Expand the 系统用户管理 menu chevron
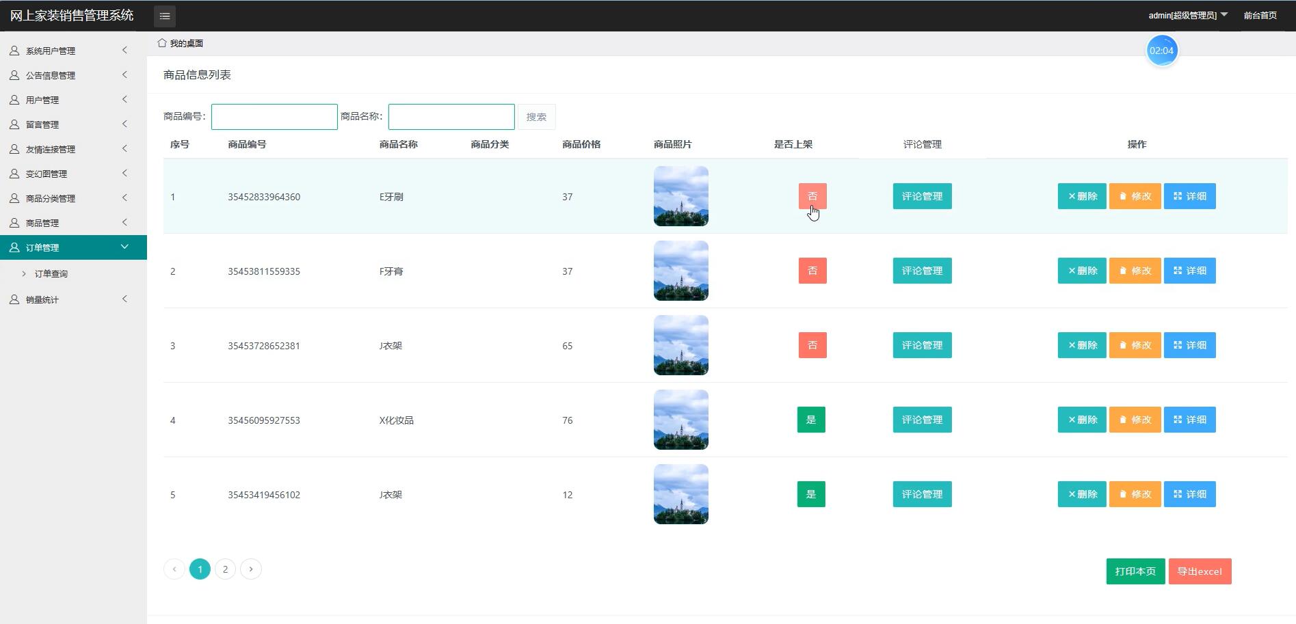Viewport: 1296px width, 624px height. (124, 50)
